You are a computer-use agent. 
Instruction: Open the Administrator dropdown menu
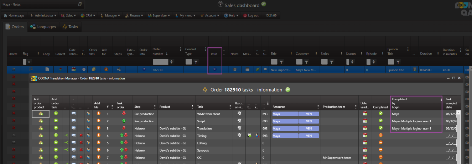click(43, 16)
